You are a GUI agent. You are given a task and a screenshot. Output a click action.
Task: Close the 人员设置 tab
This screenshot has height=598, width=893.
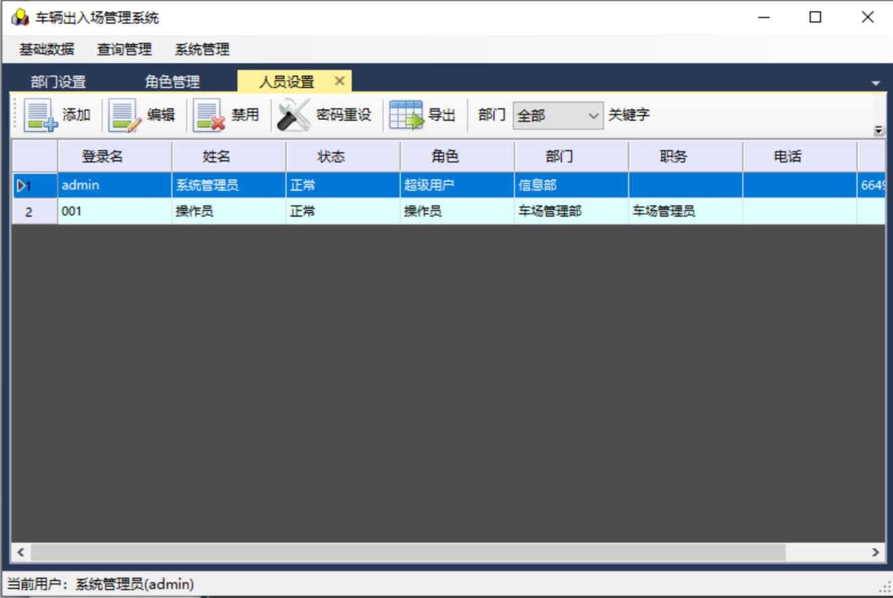(340, 81)
